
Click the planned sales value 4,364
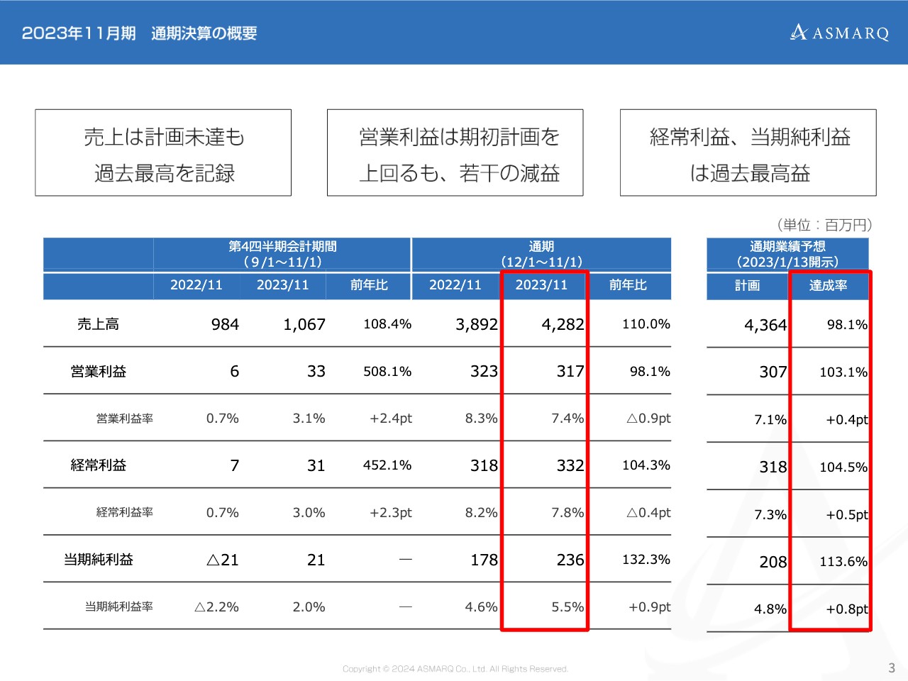pos(765,326)
